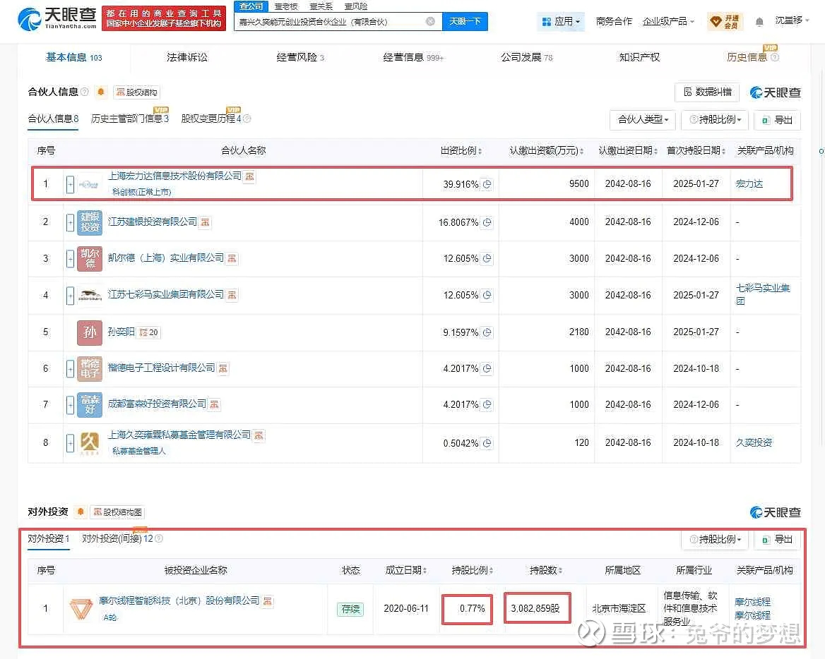The image size is (825, 659).
Task: Open equity icon beside 上海宏力达信息技术股份有限公司
Action: [250, 176]
